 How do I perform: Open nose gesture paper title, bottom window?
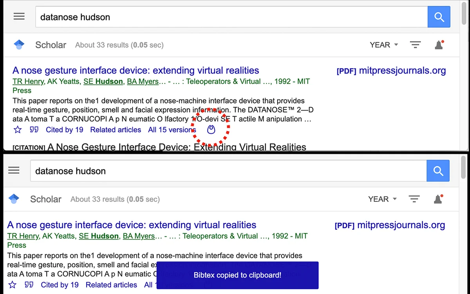pos(132,225)
